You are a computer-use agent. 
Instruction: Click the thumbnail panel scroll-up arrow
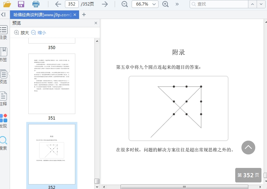point(97,41)
